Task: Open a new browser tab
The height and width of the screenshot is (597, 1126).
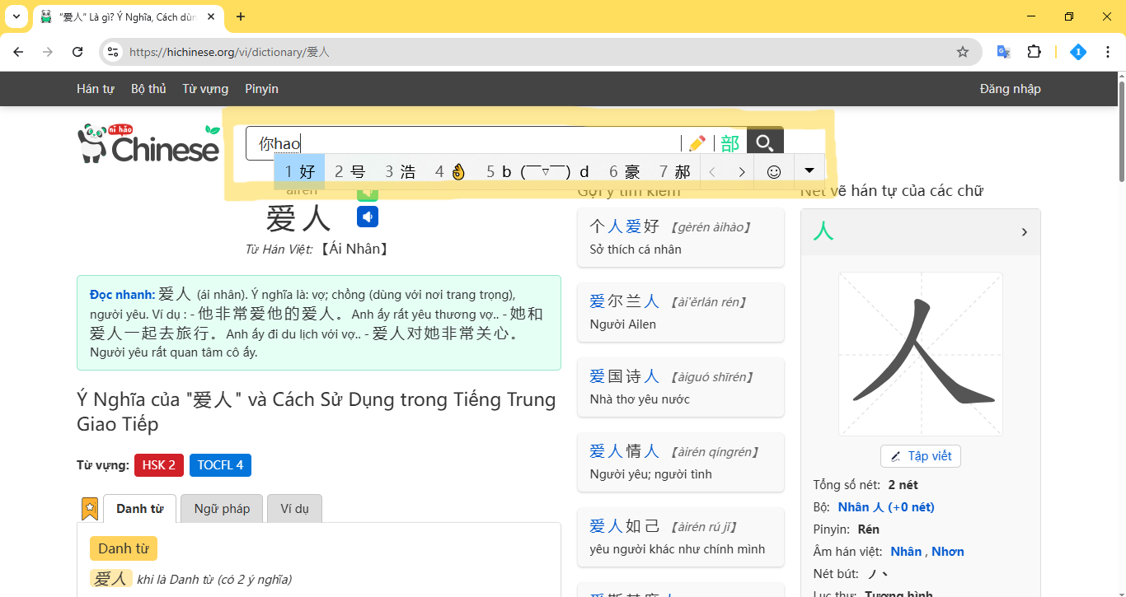Action: click(x=241, y=16)
